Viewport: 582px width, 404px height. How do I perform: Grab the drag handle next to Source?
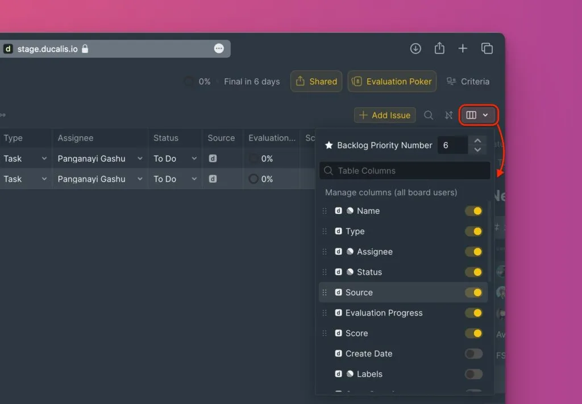(x=325, y=293)
